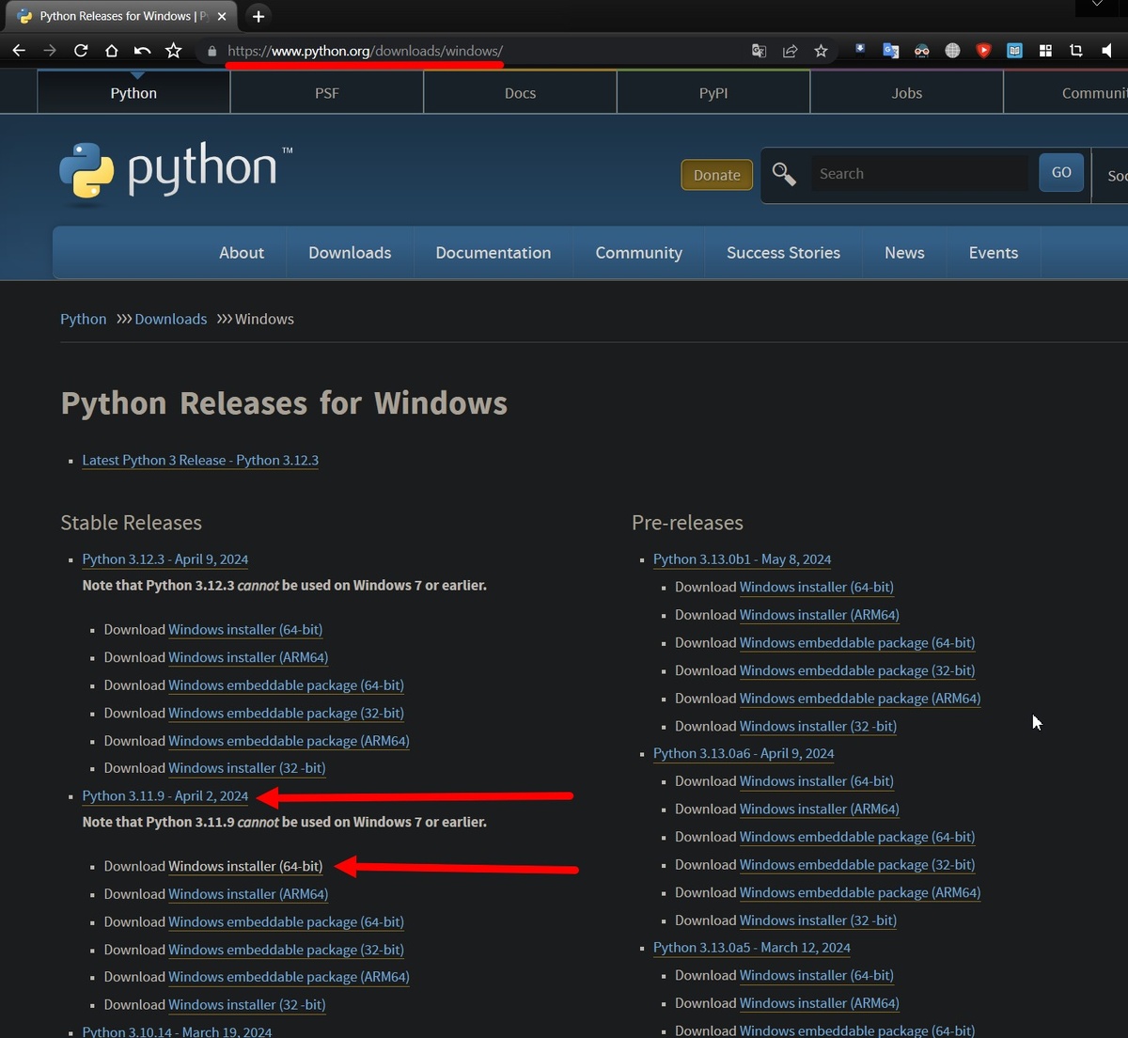This screenshot has width=1128, height=1038.
Task: Download Windows installer (64-bit) under Python 3.11.9
Action: (x=245, y=866)
